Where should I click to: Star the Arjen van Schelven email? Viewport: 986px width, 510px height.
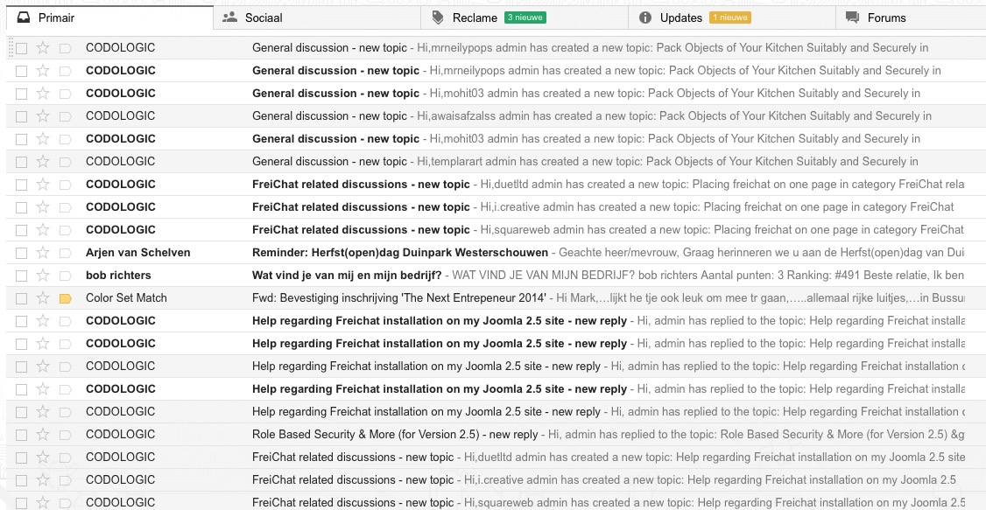click(x=43, y=253)
